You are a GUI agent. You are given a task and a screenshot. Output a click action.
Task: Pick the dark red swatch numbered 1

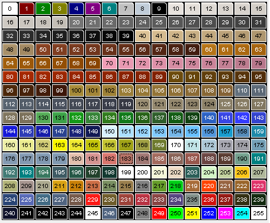coord(27,9)
